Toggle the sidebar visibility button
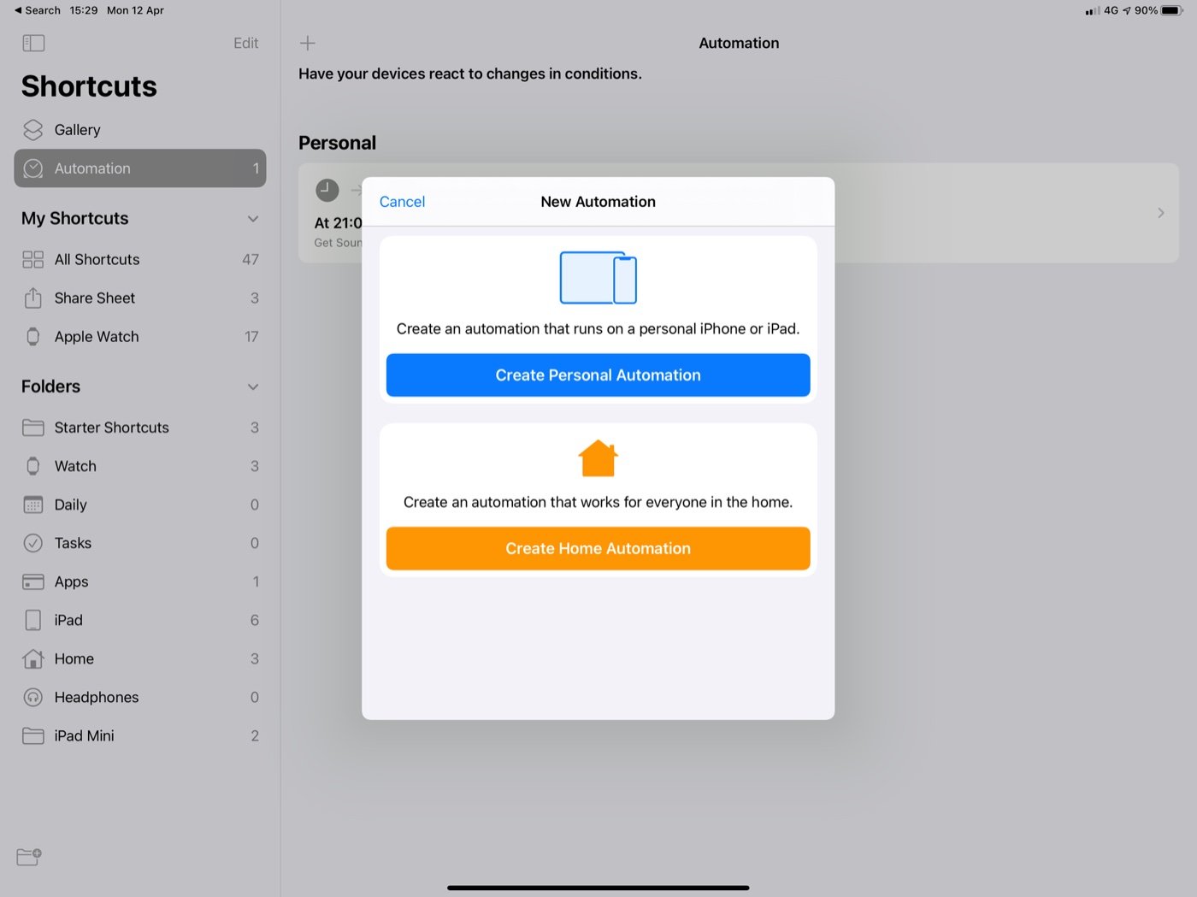This screenshot has height=897, width=1197. pyautogui.click(x=33, y=43)
